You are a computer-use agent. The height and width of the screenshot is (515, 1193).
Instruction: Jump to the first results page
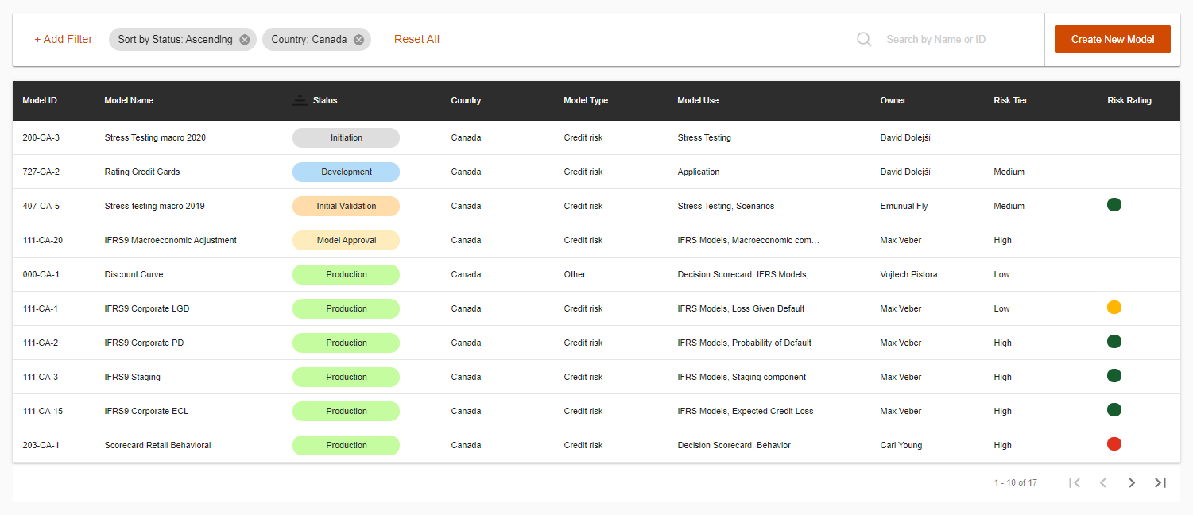1075,482
